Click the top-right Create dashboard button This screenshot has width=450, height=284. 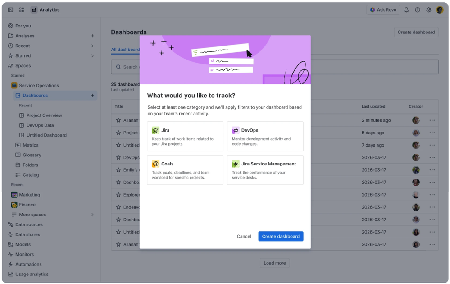[x=416, y=32]
